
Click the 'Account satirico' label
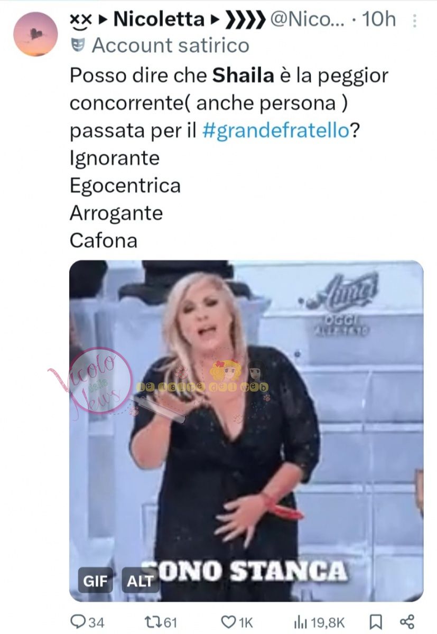(170, 45)
